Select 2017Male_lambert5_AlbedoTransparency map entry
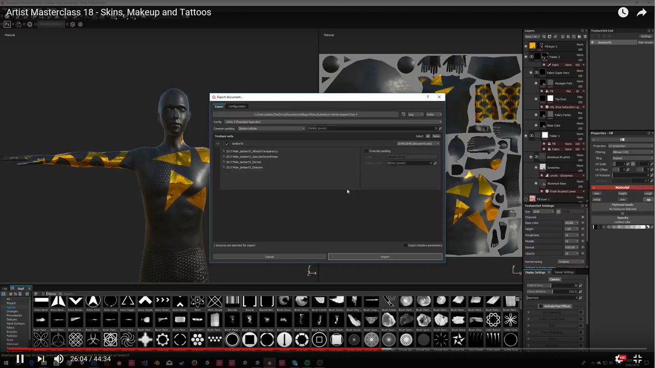The height and width of the screenshot is (368, 655). [252, 151]
